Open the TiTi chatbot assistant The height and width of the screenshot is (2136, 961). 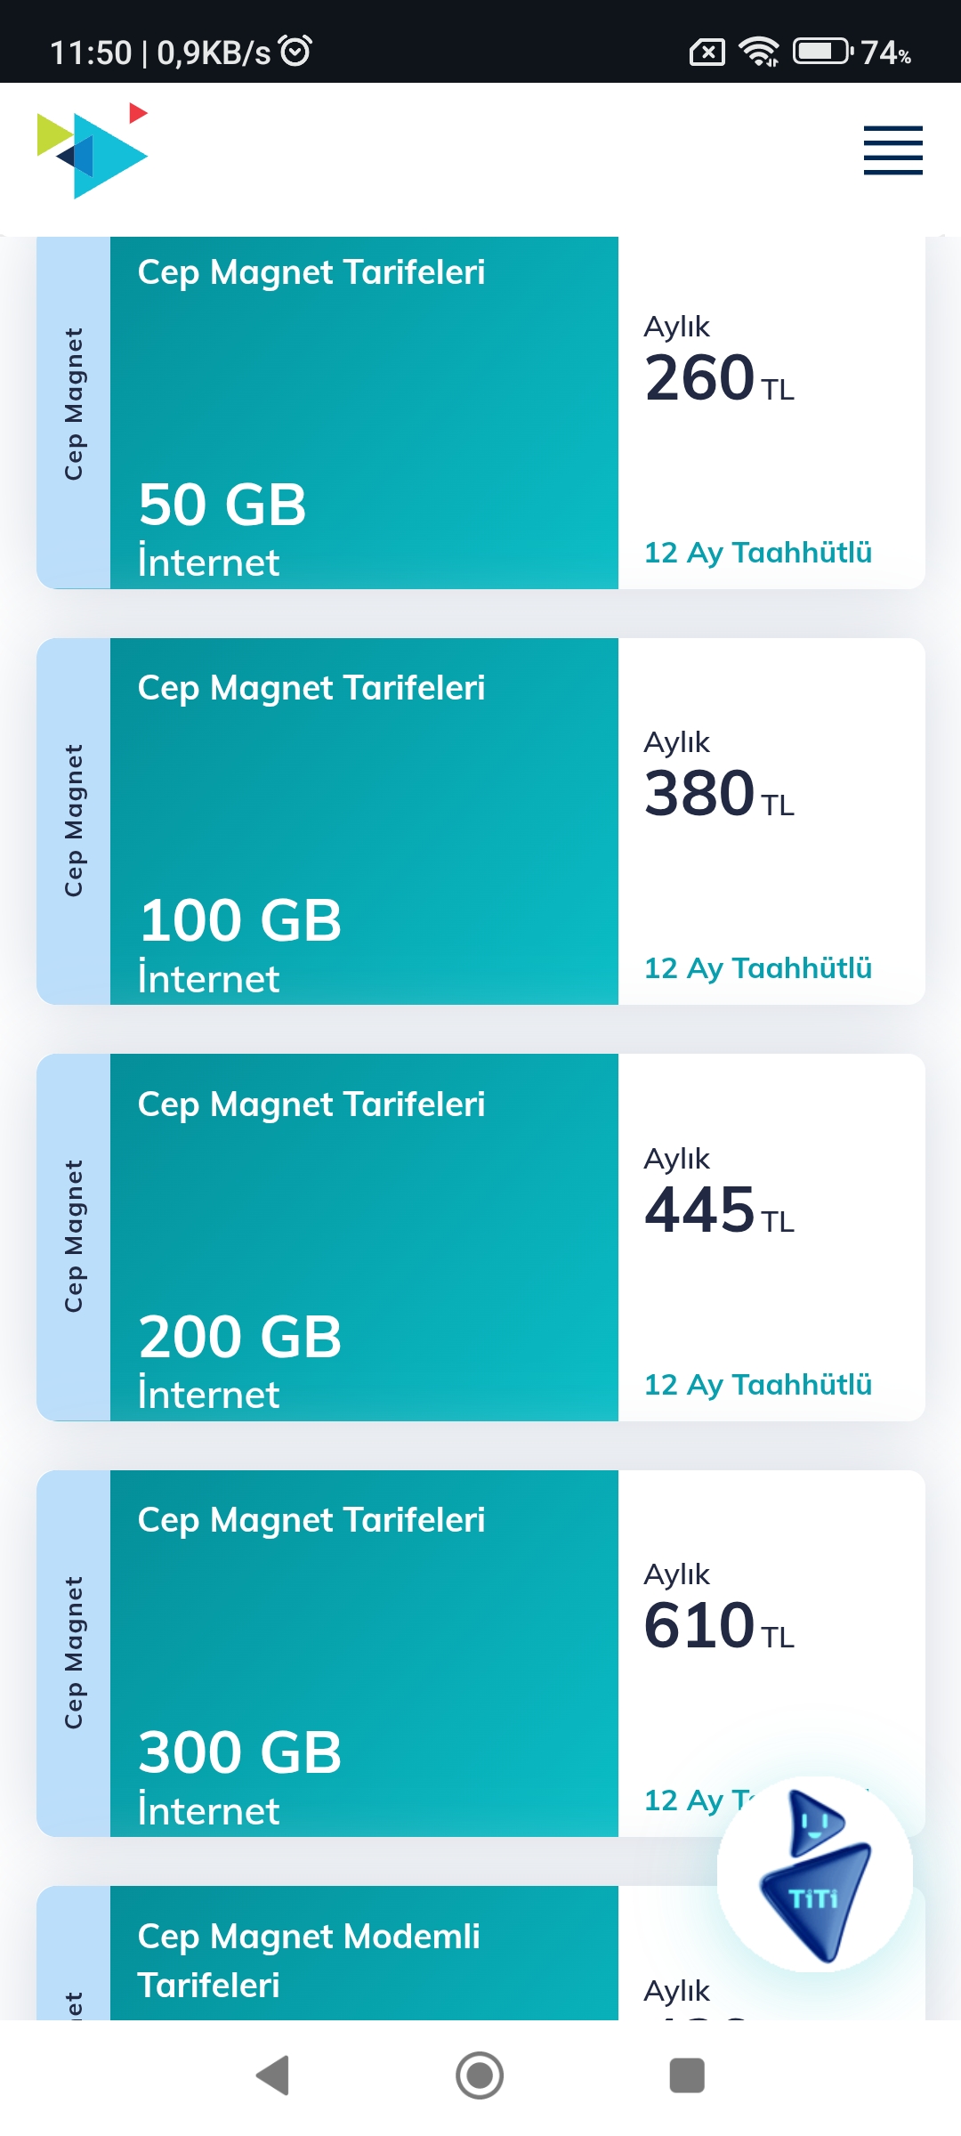point(814,1873)
